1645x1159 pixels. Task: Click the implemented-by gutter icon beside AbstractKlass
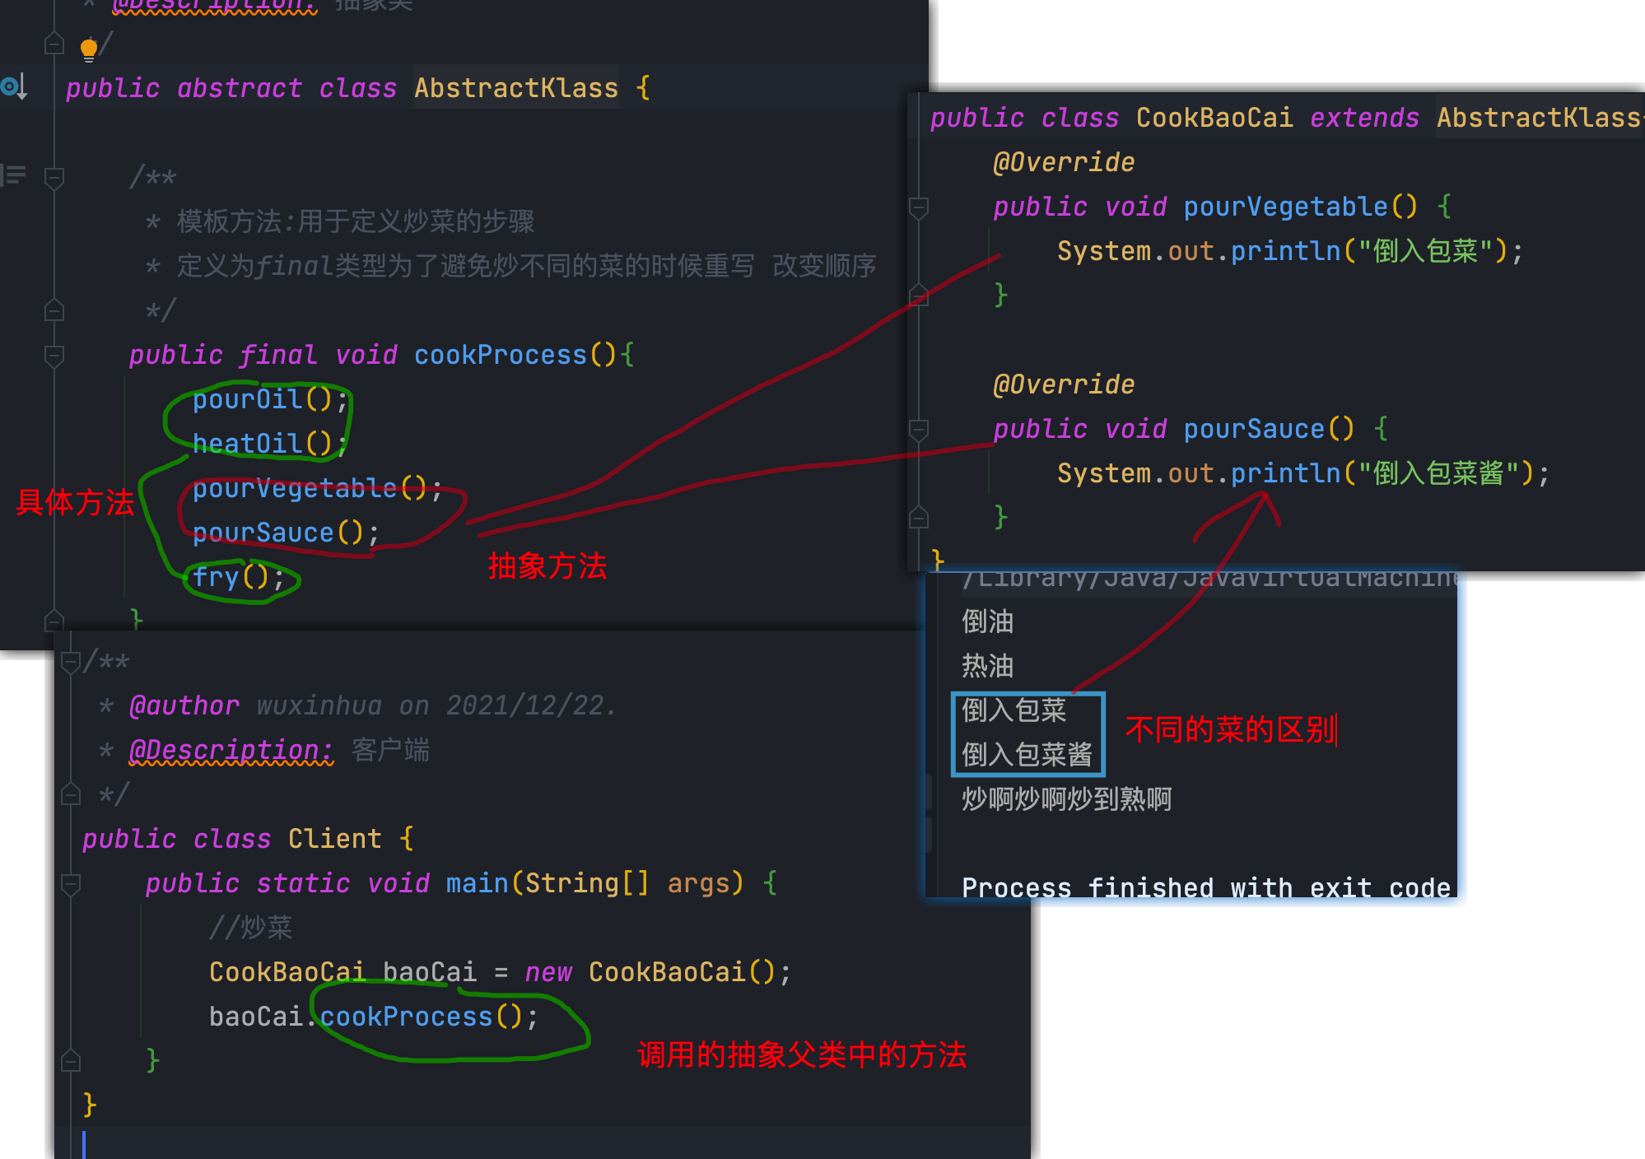(x=14, y=86)
